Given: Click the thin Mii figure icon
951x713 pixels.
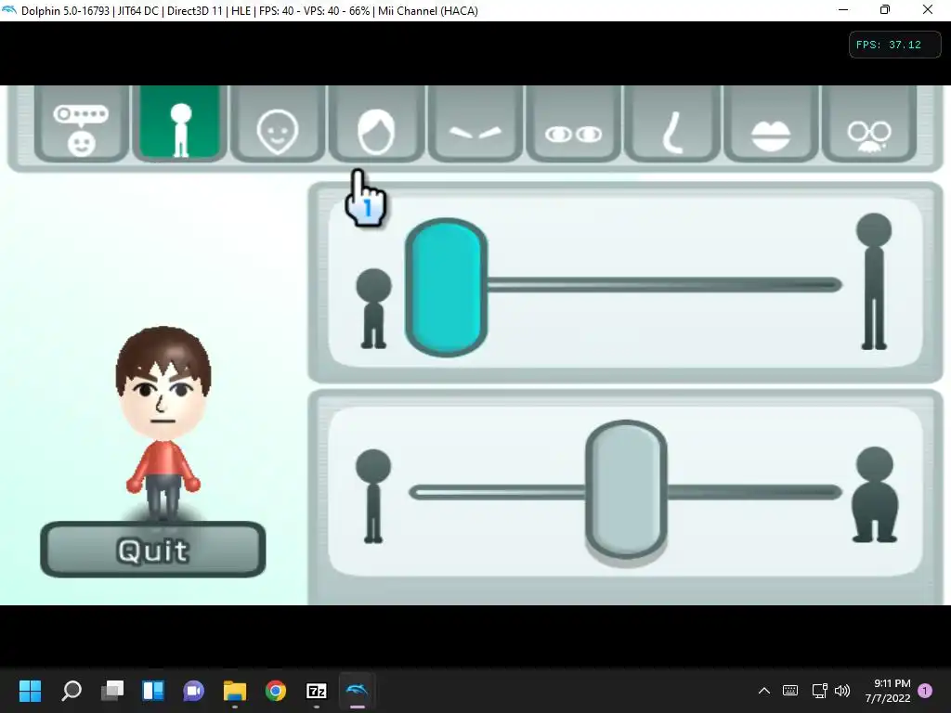Looking at the screenshot, I should [x=373, y=496].
